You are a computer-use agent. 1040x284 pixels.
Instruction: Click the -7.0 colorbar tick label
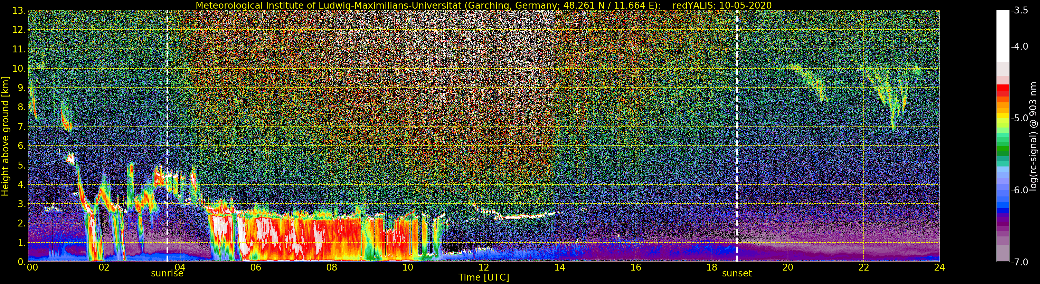tap(1019, 262)
